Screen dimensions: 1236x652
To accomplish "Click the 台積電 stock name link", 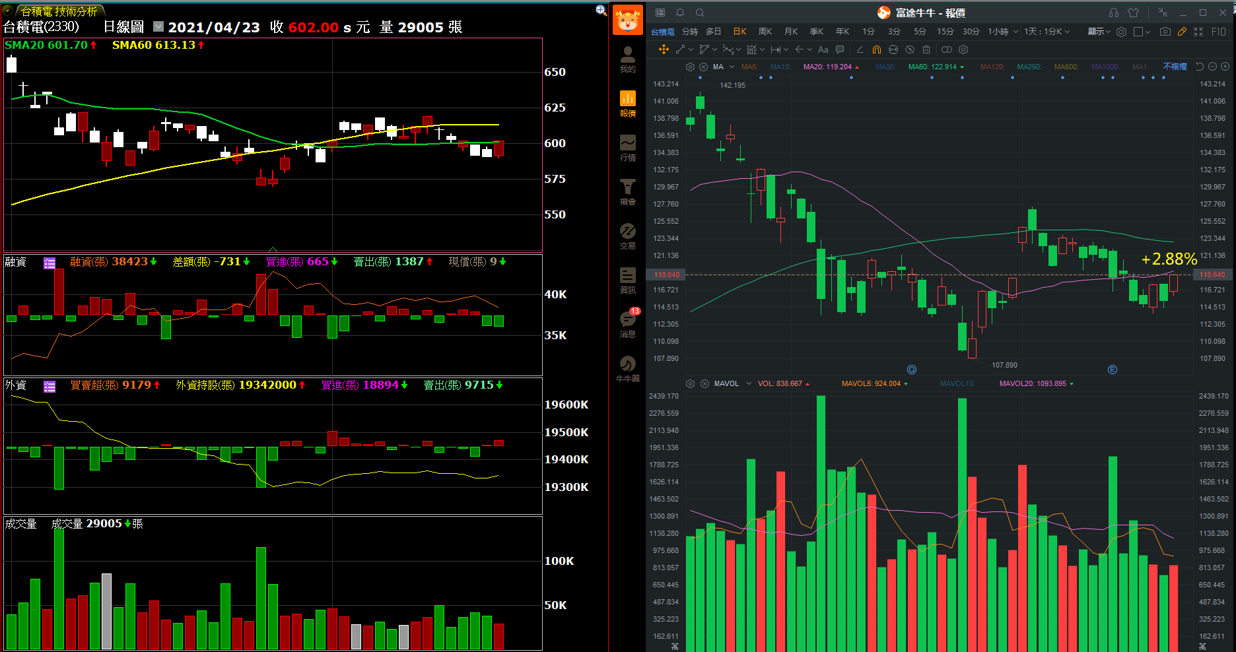I will tap(663, 32).
